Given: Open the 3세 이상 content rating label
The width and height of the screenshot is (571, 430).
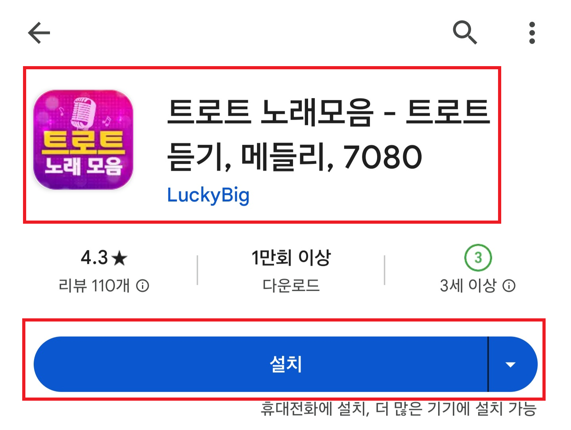Looking at the screenshot, I should [468, 285].
